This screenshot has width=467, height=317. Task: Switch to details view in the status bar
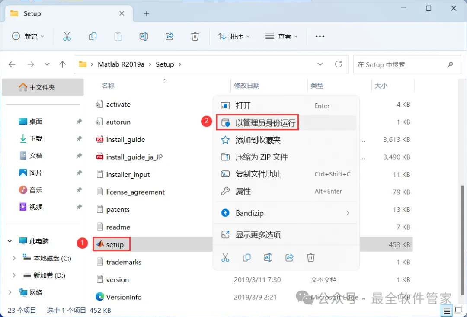[x=447, y=311]
